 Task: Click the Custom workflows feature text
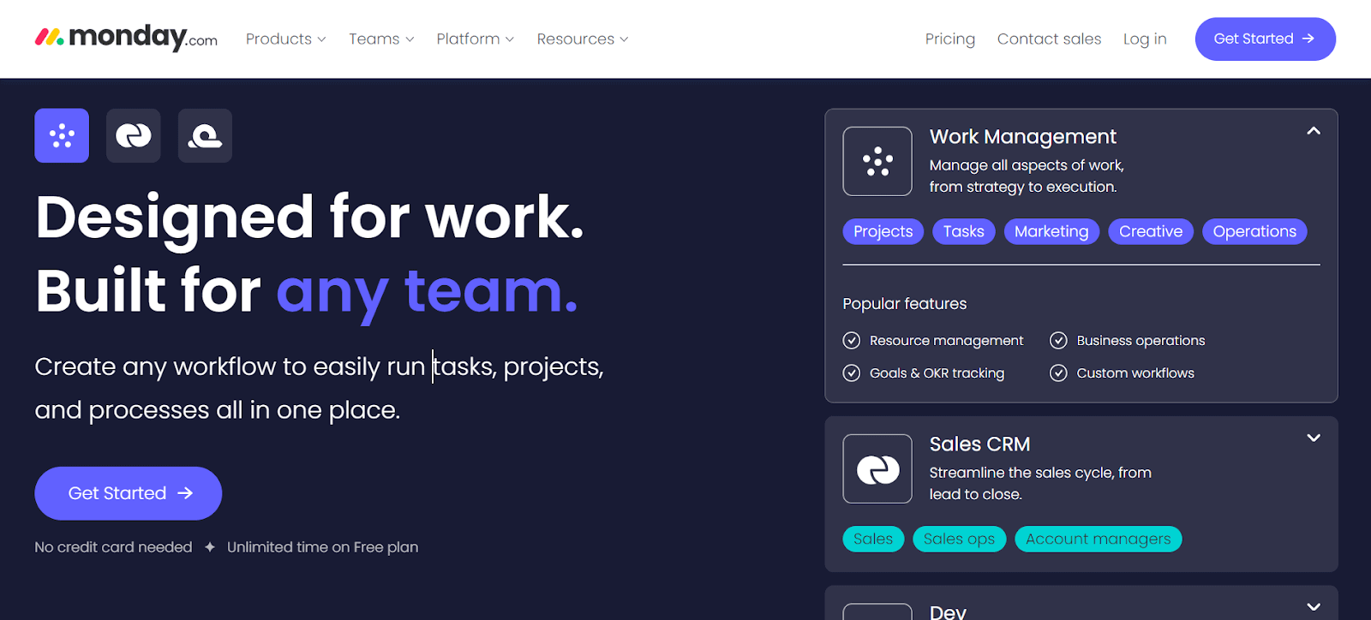pyautogui.click(x=1135, y=373)
